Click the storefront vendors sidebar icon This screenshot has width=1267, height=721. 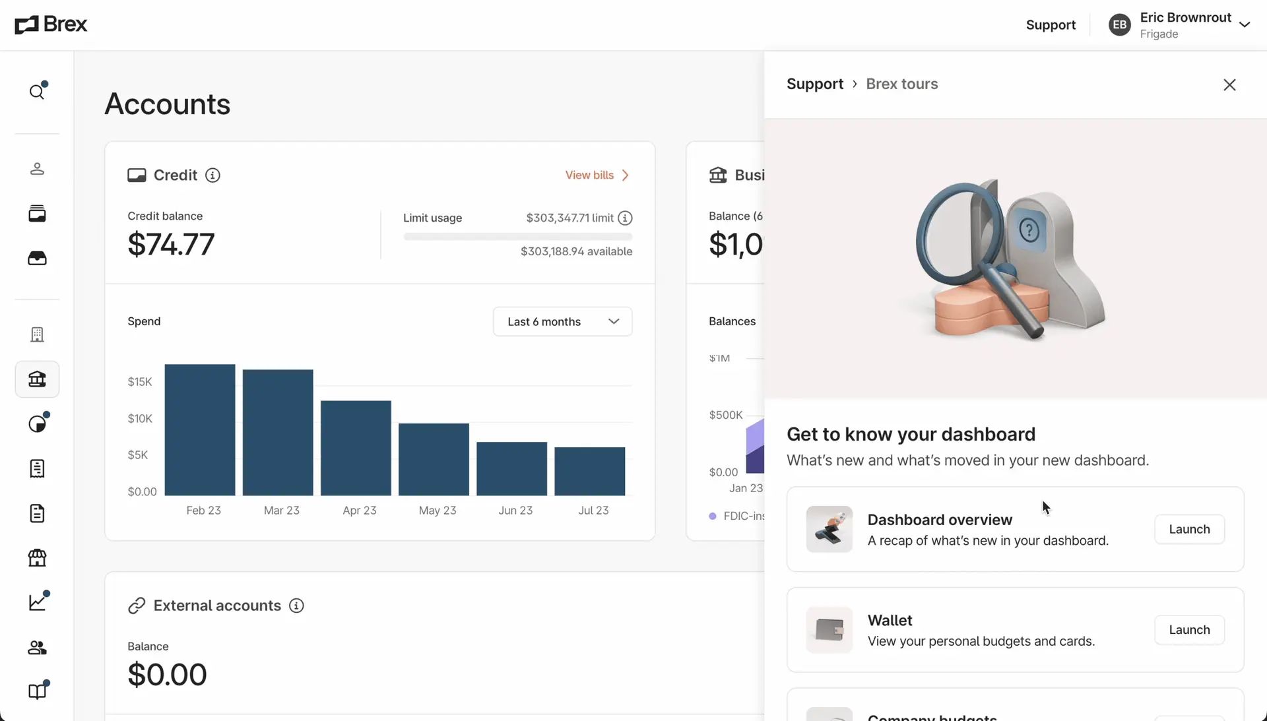click(x=37, y=558)
